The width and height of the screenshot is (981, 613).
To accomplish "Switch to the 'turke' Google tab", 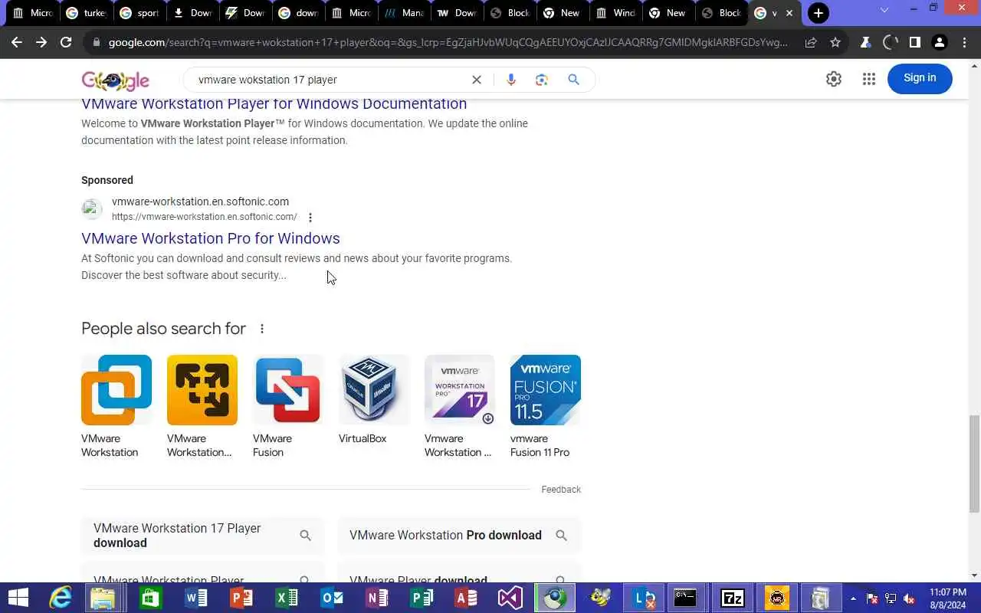I will click(x=86, y=13).
